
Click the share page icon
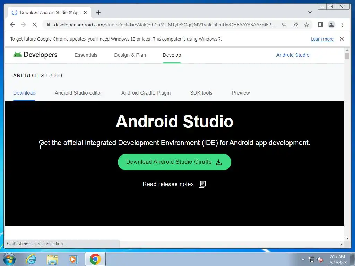point(295,25)
